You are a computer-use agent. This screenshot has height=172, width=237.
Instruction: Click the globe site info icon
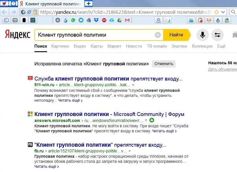coord(23,12)
